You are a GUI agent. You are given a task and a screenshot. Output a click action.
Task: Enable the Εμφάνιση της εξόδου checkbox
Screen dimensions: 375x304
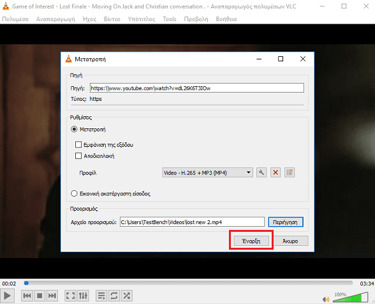coord(78,145)
